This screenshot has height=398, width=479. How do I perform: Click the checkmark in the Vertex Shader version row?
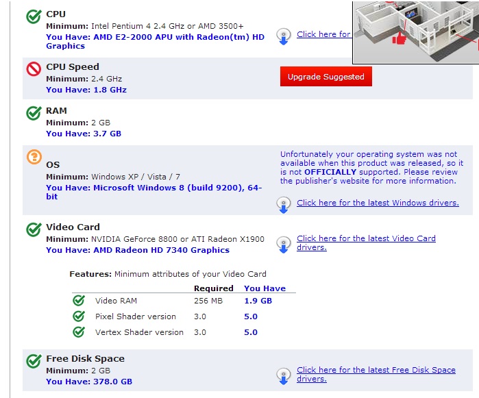pos(79,332)
